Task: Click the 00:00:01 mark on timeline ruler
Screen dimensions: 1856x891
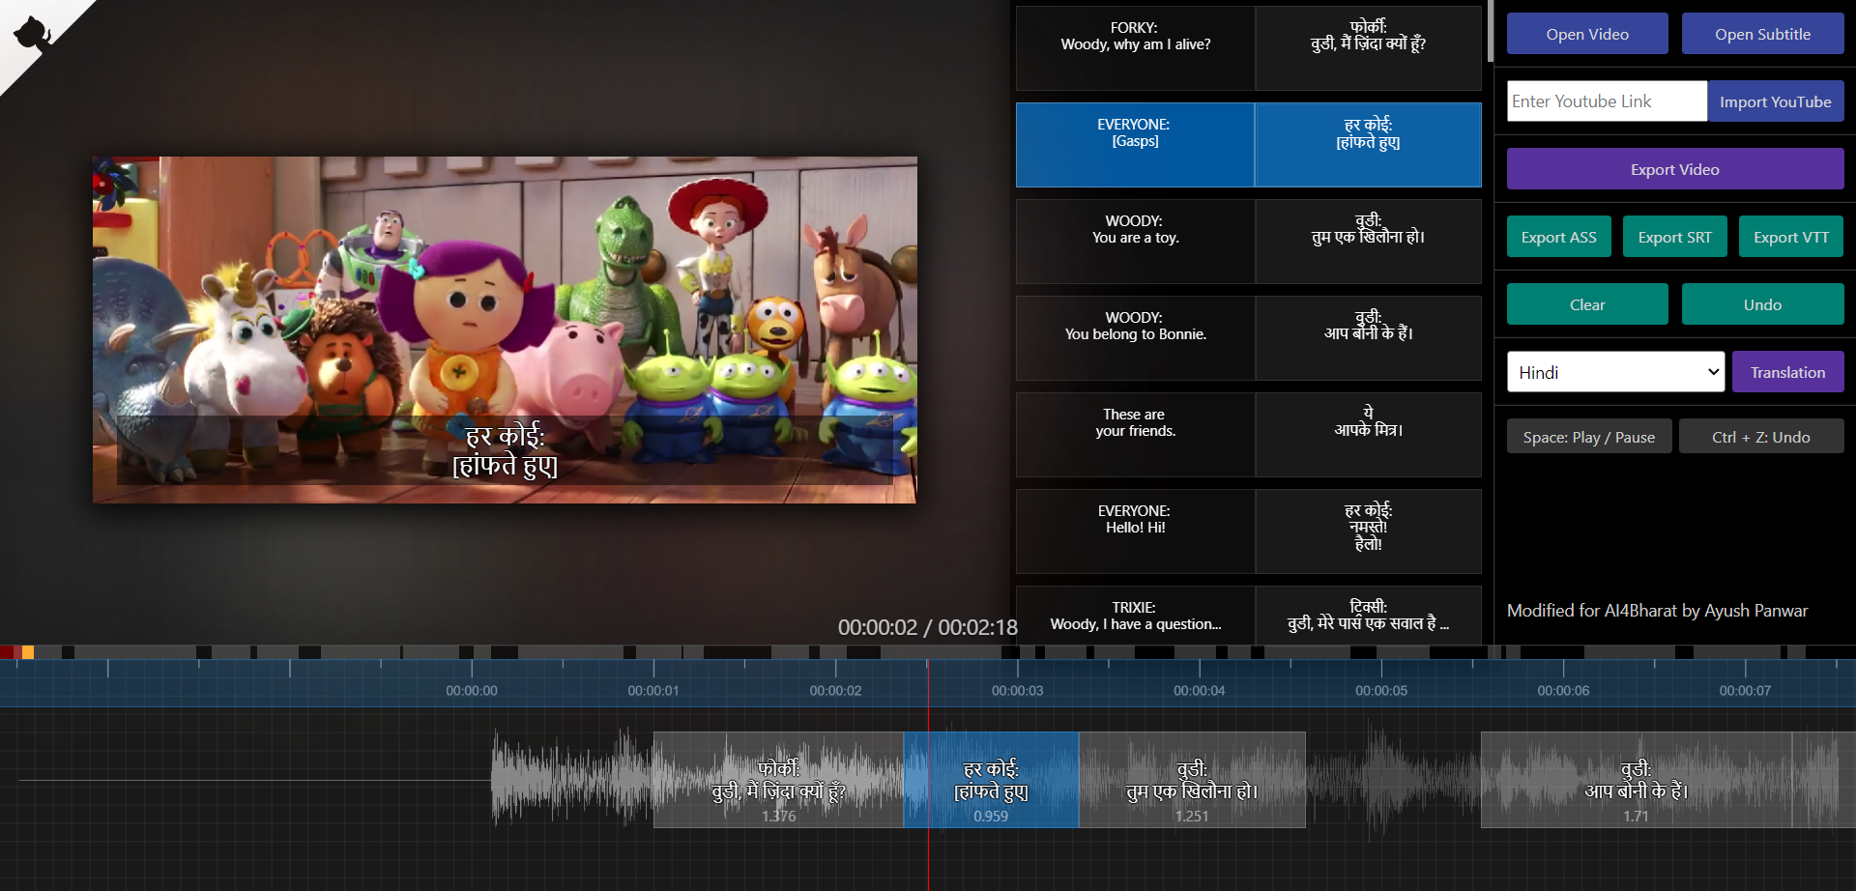Action: [653, 690]
